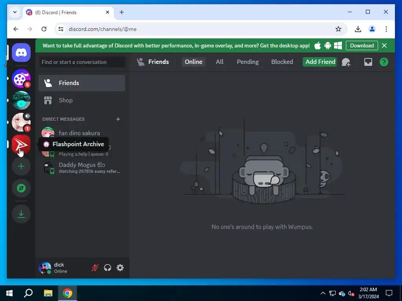Open a new browser tab

click(122, 12)
